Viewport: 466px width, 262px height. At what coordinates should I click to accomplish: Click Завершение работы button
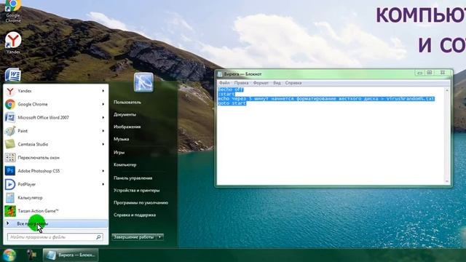pyautogui.click(x=134, y=237)
